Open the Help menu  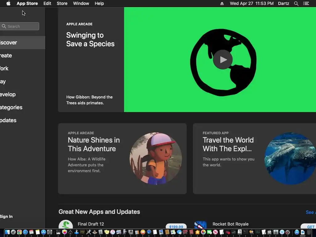point(99,3)
